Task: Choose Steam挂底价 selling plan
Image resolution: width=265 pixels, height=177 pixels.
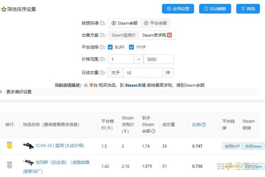Action: (x=124, y=35)
